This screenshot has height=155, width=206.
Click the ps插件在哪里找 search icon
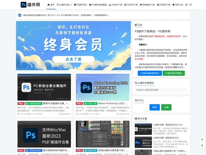pos(136,83)
